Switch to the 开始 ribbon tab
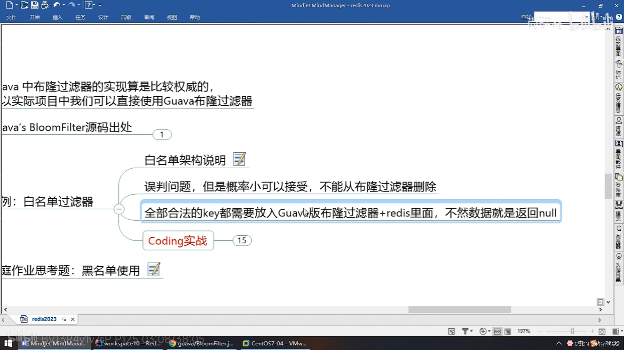The image size is (624, 350). click(x=34, y=17)
